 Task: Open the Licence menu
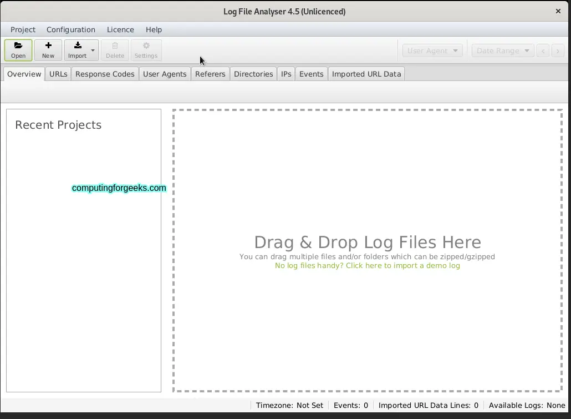coord(120,29)
